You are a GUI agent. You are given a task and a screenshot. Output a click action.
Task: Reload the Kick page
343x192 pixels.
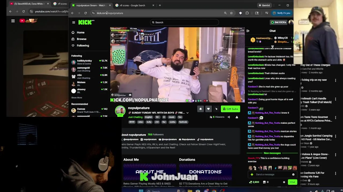click(85, 13)
